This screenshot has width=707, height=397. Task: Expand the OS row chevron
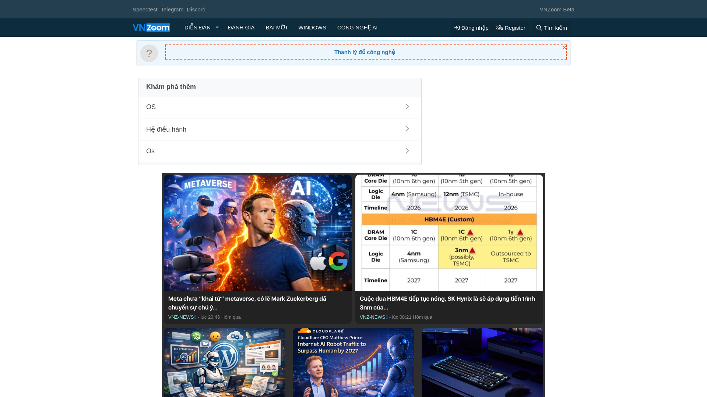click(407, 107)
